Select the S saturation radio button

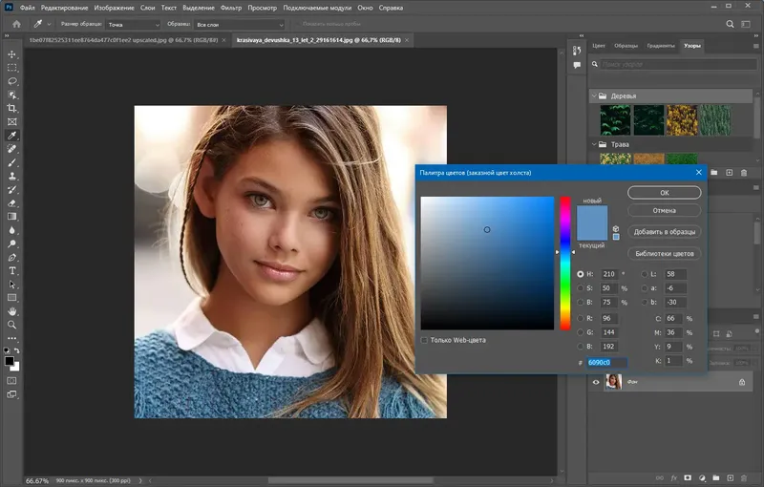tap(581, 287)
